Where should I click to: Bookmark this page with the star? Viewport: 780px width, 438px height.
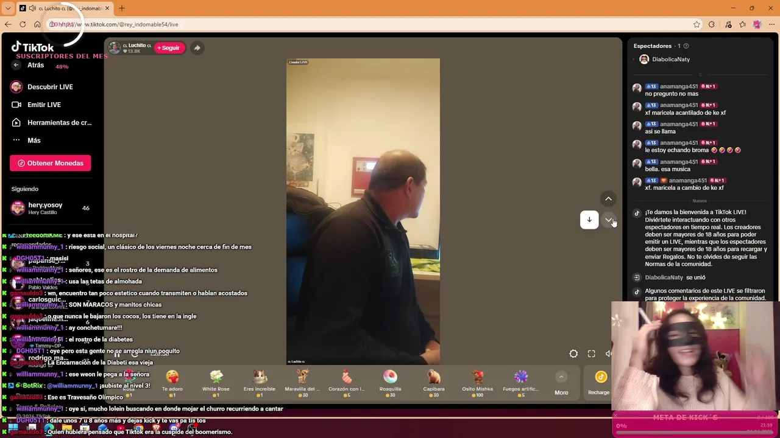697,24
